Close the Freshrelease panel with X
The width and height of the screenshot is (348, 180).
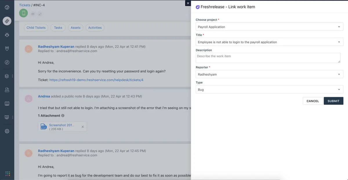pos(188,3)
